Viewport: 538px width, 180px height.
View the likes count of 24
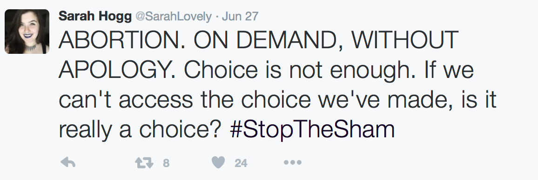pos(241,163)
